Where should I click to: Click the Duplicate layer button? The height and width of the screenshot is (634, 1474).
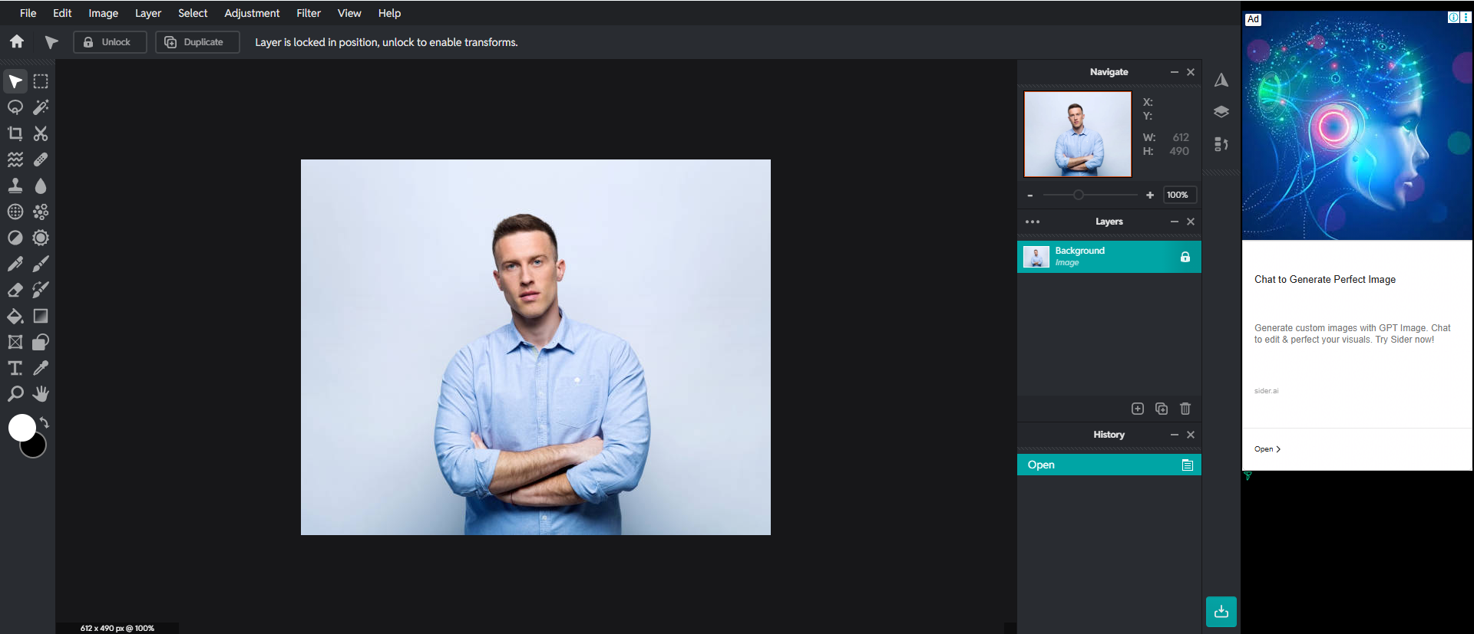[197, 42]
